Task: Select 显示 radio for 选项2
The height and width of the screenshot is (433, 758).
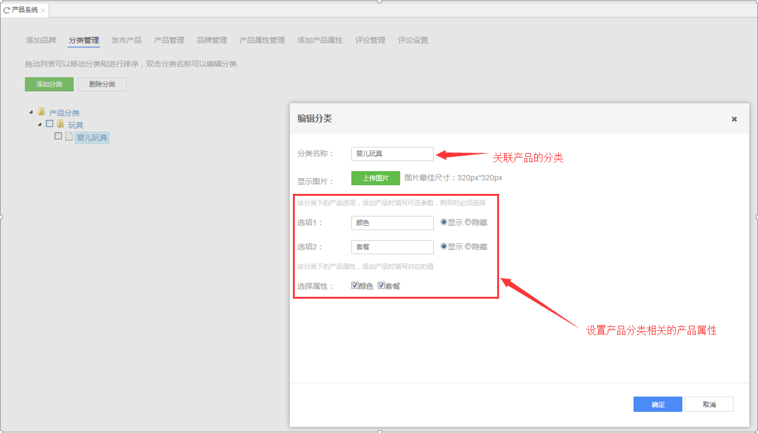Action: (444, 247)
